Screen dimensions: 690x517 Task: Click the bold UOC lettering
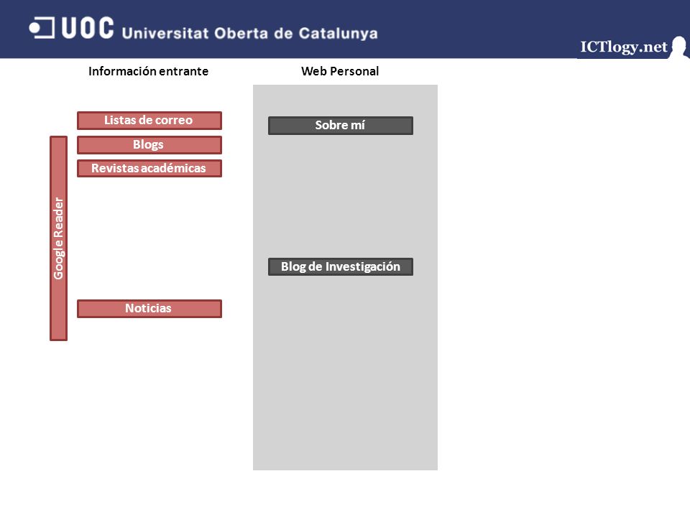click(x=88, y=28)
